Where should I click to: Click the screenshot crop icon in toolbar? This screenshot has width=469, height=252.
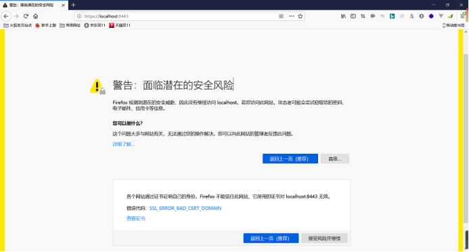(363, 16)
